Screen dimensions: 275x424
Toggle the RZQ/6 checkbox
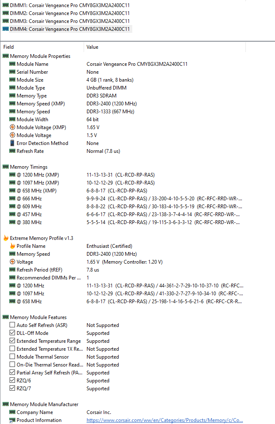[12, 380]
